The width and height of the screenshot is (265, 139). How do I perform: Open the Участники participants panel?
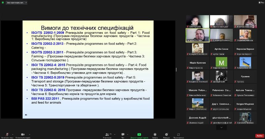(107, 136)
